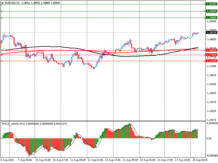Click the green 1.20360 price level tag
The height and width of the screenshot is (163, 218).
click(211, 4)
